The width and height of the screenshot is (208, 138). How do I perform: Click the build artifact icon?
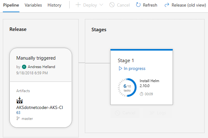[19, 101]
